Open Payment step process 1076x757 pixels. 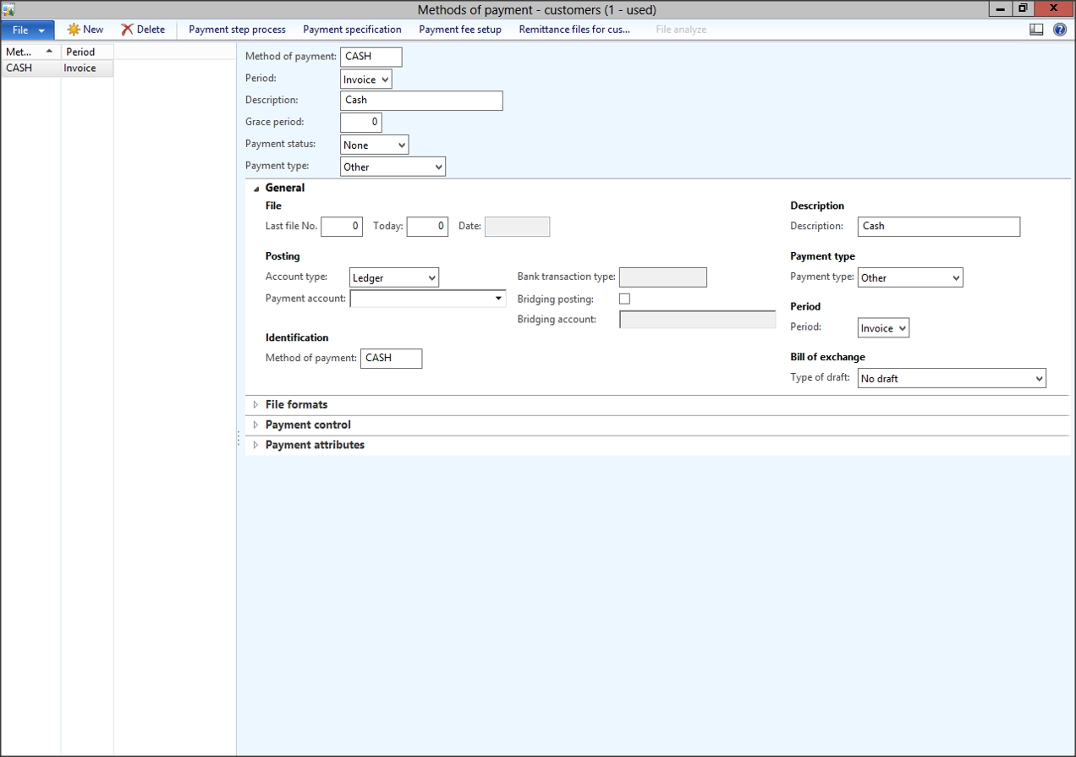tap(237, 30)
